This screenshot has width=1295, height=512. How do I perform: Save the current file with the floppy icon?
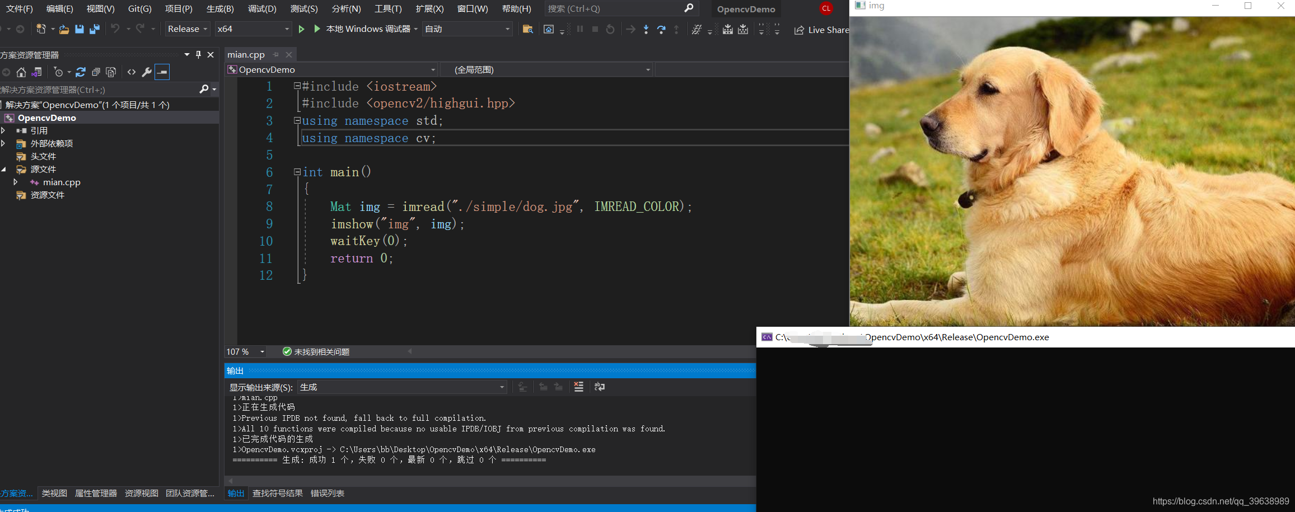80,29
